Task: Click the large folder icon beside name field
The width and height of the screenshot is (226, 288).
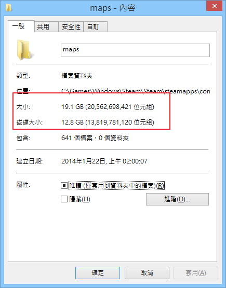Action: point(24,50)
